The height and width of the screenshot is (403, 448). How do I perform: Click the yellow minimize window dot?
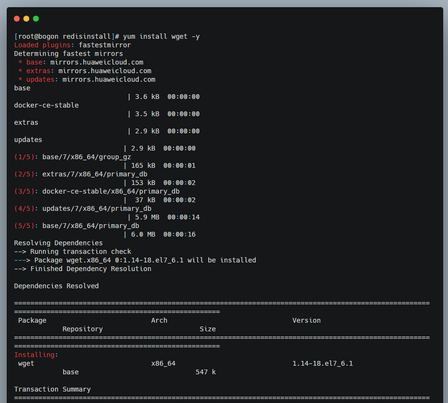click(26, 19)
